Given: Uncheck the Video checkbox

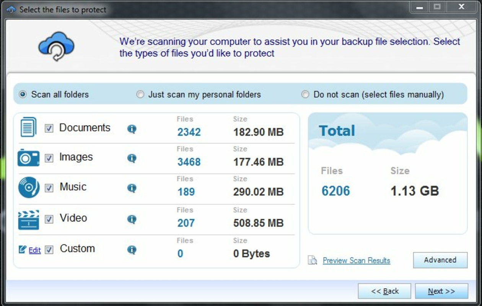Looking at the screenshot, I should coord(49,219).
